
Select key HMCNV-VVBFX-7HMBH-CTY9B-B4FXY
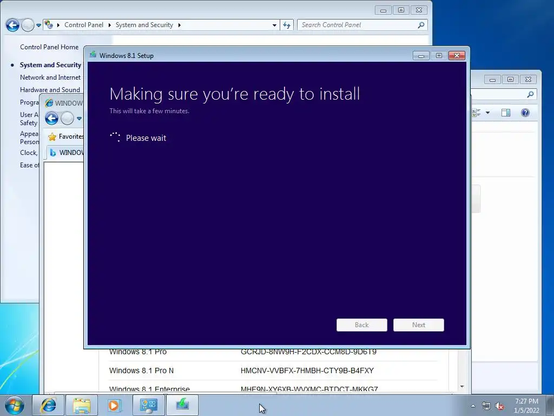(x=307, y=370)
